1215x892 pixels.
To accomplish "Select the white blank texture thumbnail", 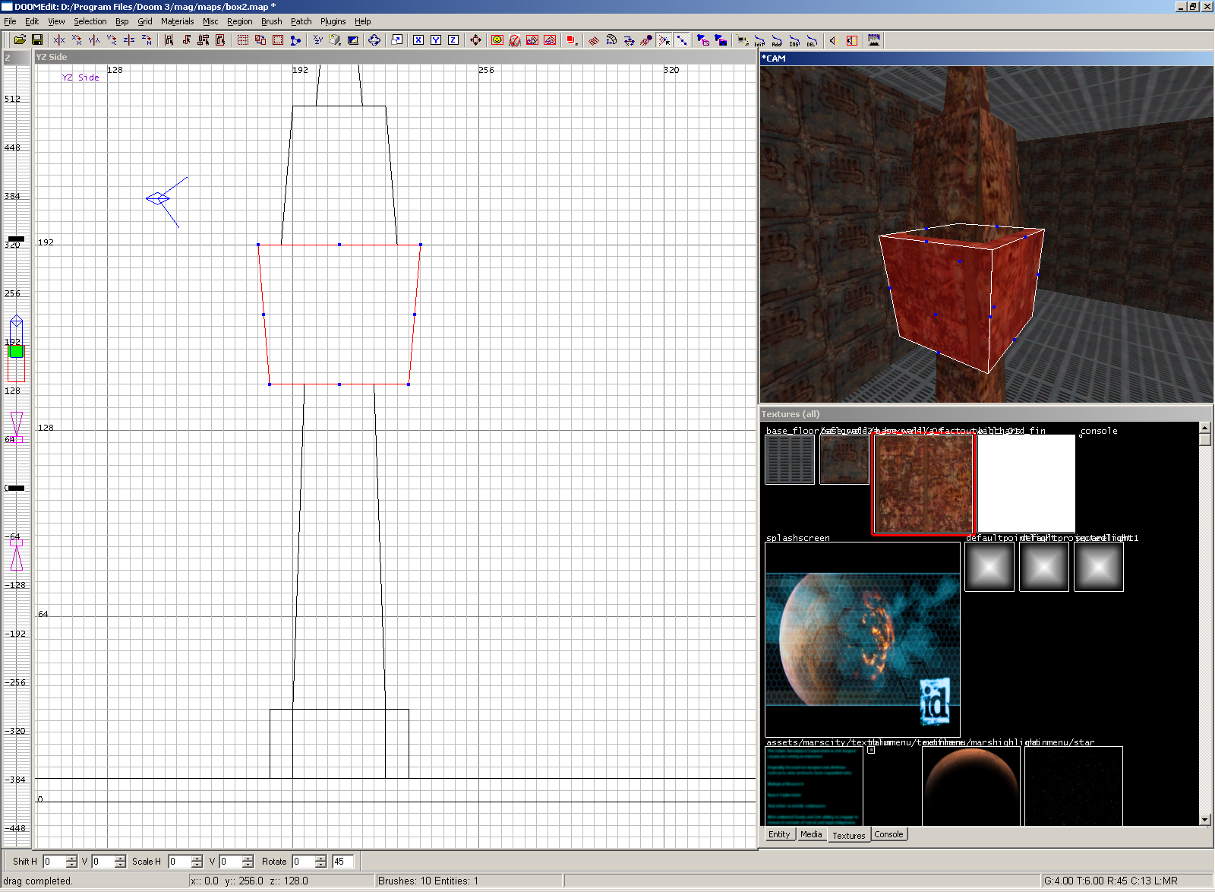I will (x=1026, y=483).
